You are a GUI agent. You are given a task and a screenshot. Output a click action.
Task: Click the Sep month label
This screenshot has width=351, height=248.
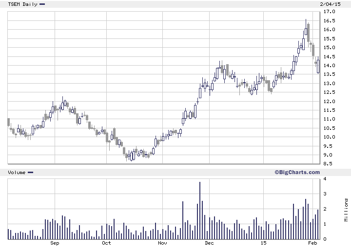click(55, 243)
